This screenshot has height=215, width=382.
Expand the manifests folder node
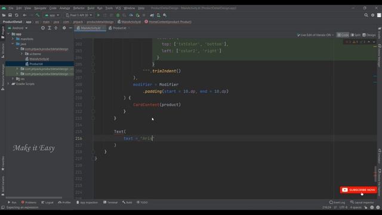pos(13,39)
